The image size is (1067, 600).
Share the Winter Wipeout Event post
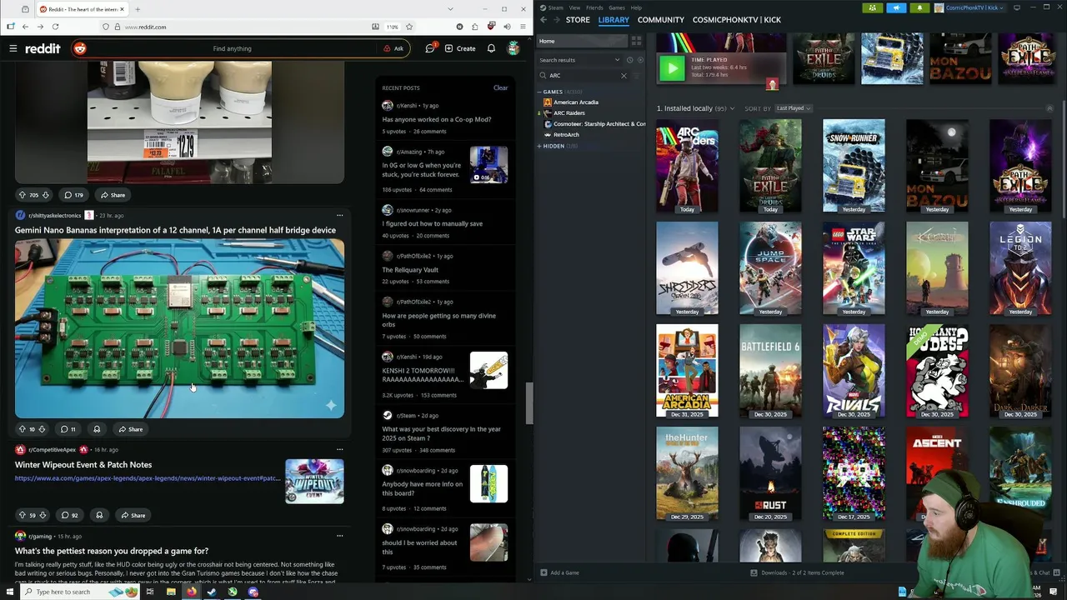coord(133,515)
